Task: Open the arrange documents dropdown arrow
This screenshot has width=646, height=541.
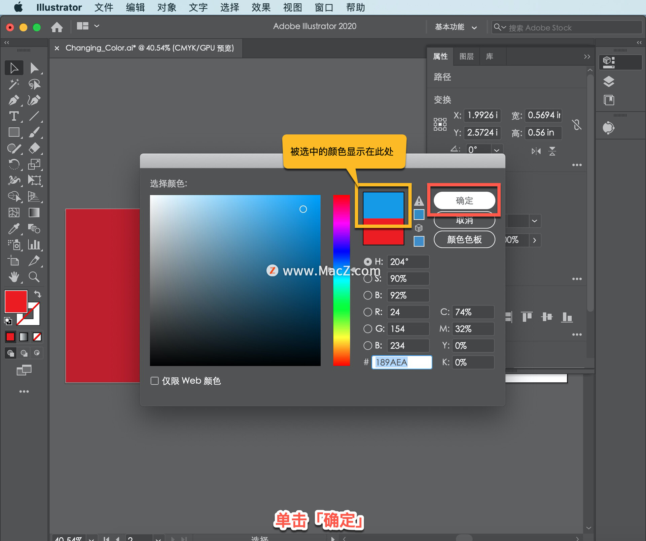Action: point(97,26)
